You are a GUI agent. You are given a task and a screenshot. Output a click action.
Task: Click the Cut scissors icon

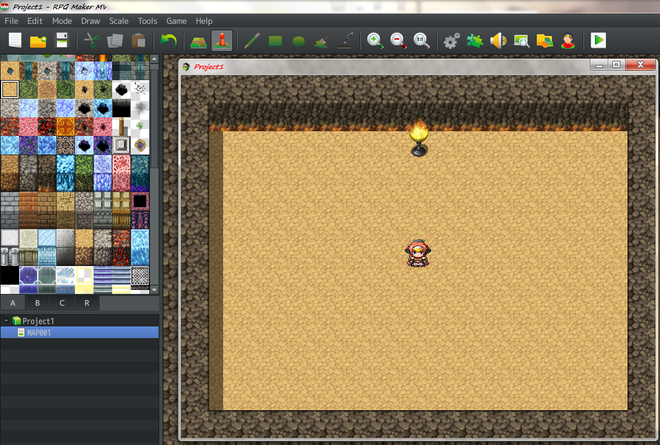[x=91, y=41]
